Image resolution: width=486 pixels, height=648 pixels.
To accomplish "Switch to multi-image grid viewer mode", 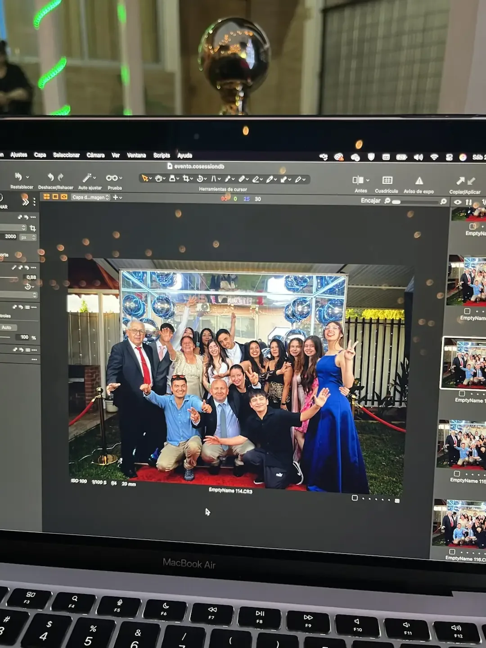I will pyautogui.click(x=46, y=197).
